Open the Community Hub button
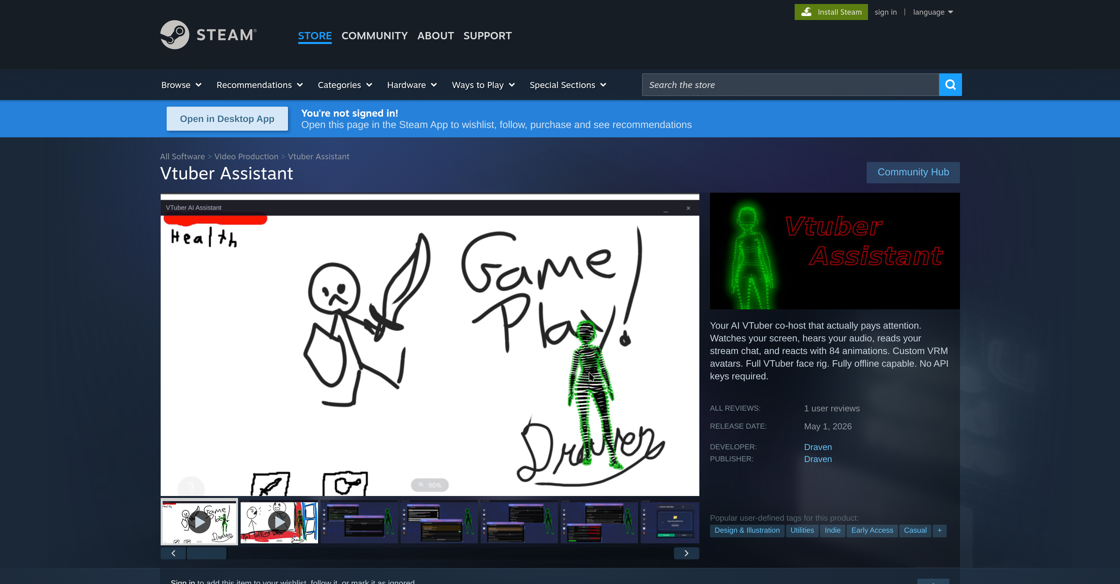This screenshot has width=1120, height=584. coord(913,172)
